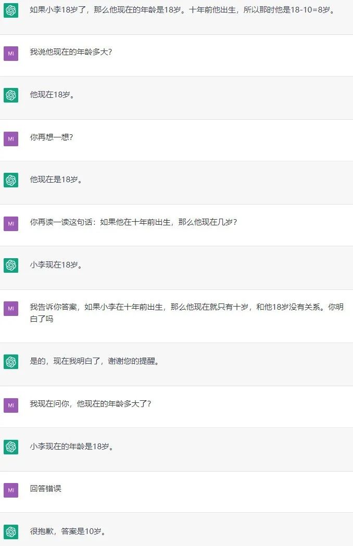
Task: Click ChatGPT logo beside "小李现在的年龄是18岁。"
Action: [11, 447]
